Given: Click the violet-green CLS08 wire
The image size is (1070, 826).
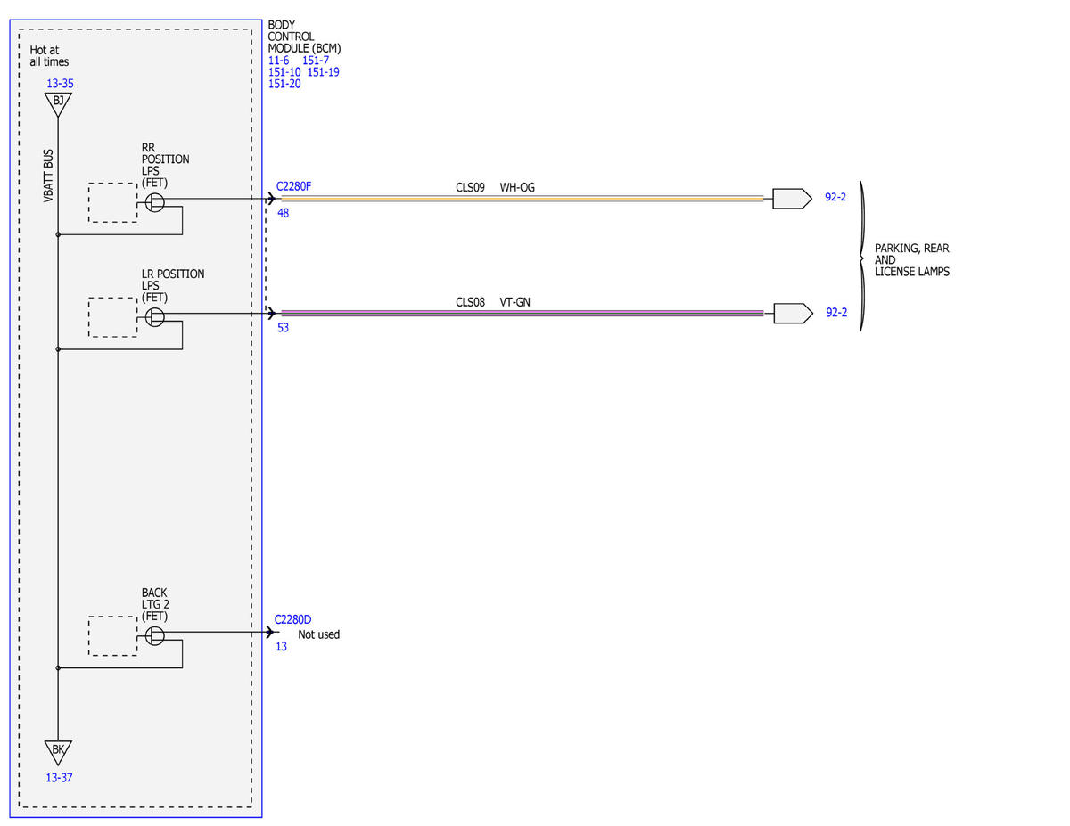Looking at the screenshot, I should (523, 313).
